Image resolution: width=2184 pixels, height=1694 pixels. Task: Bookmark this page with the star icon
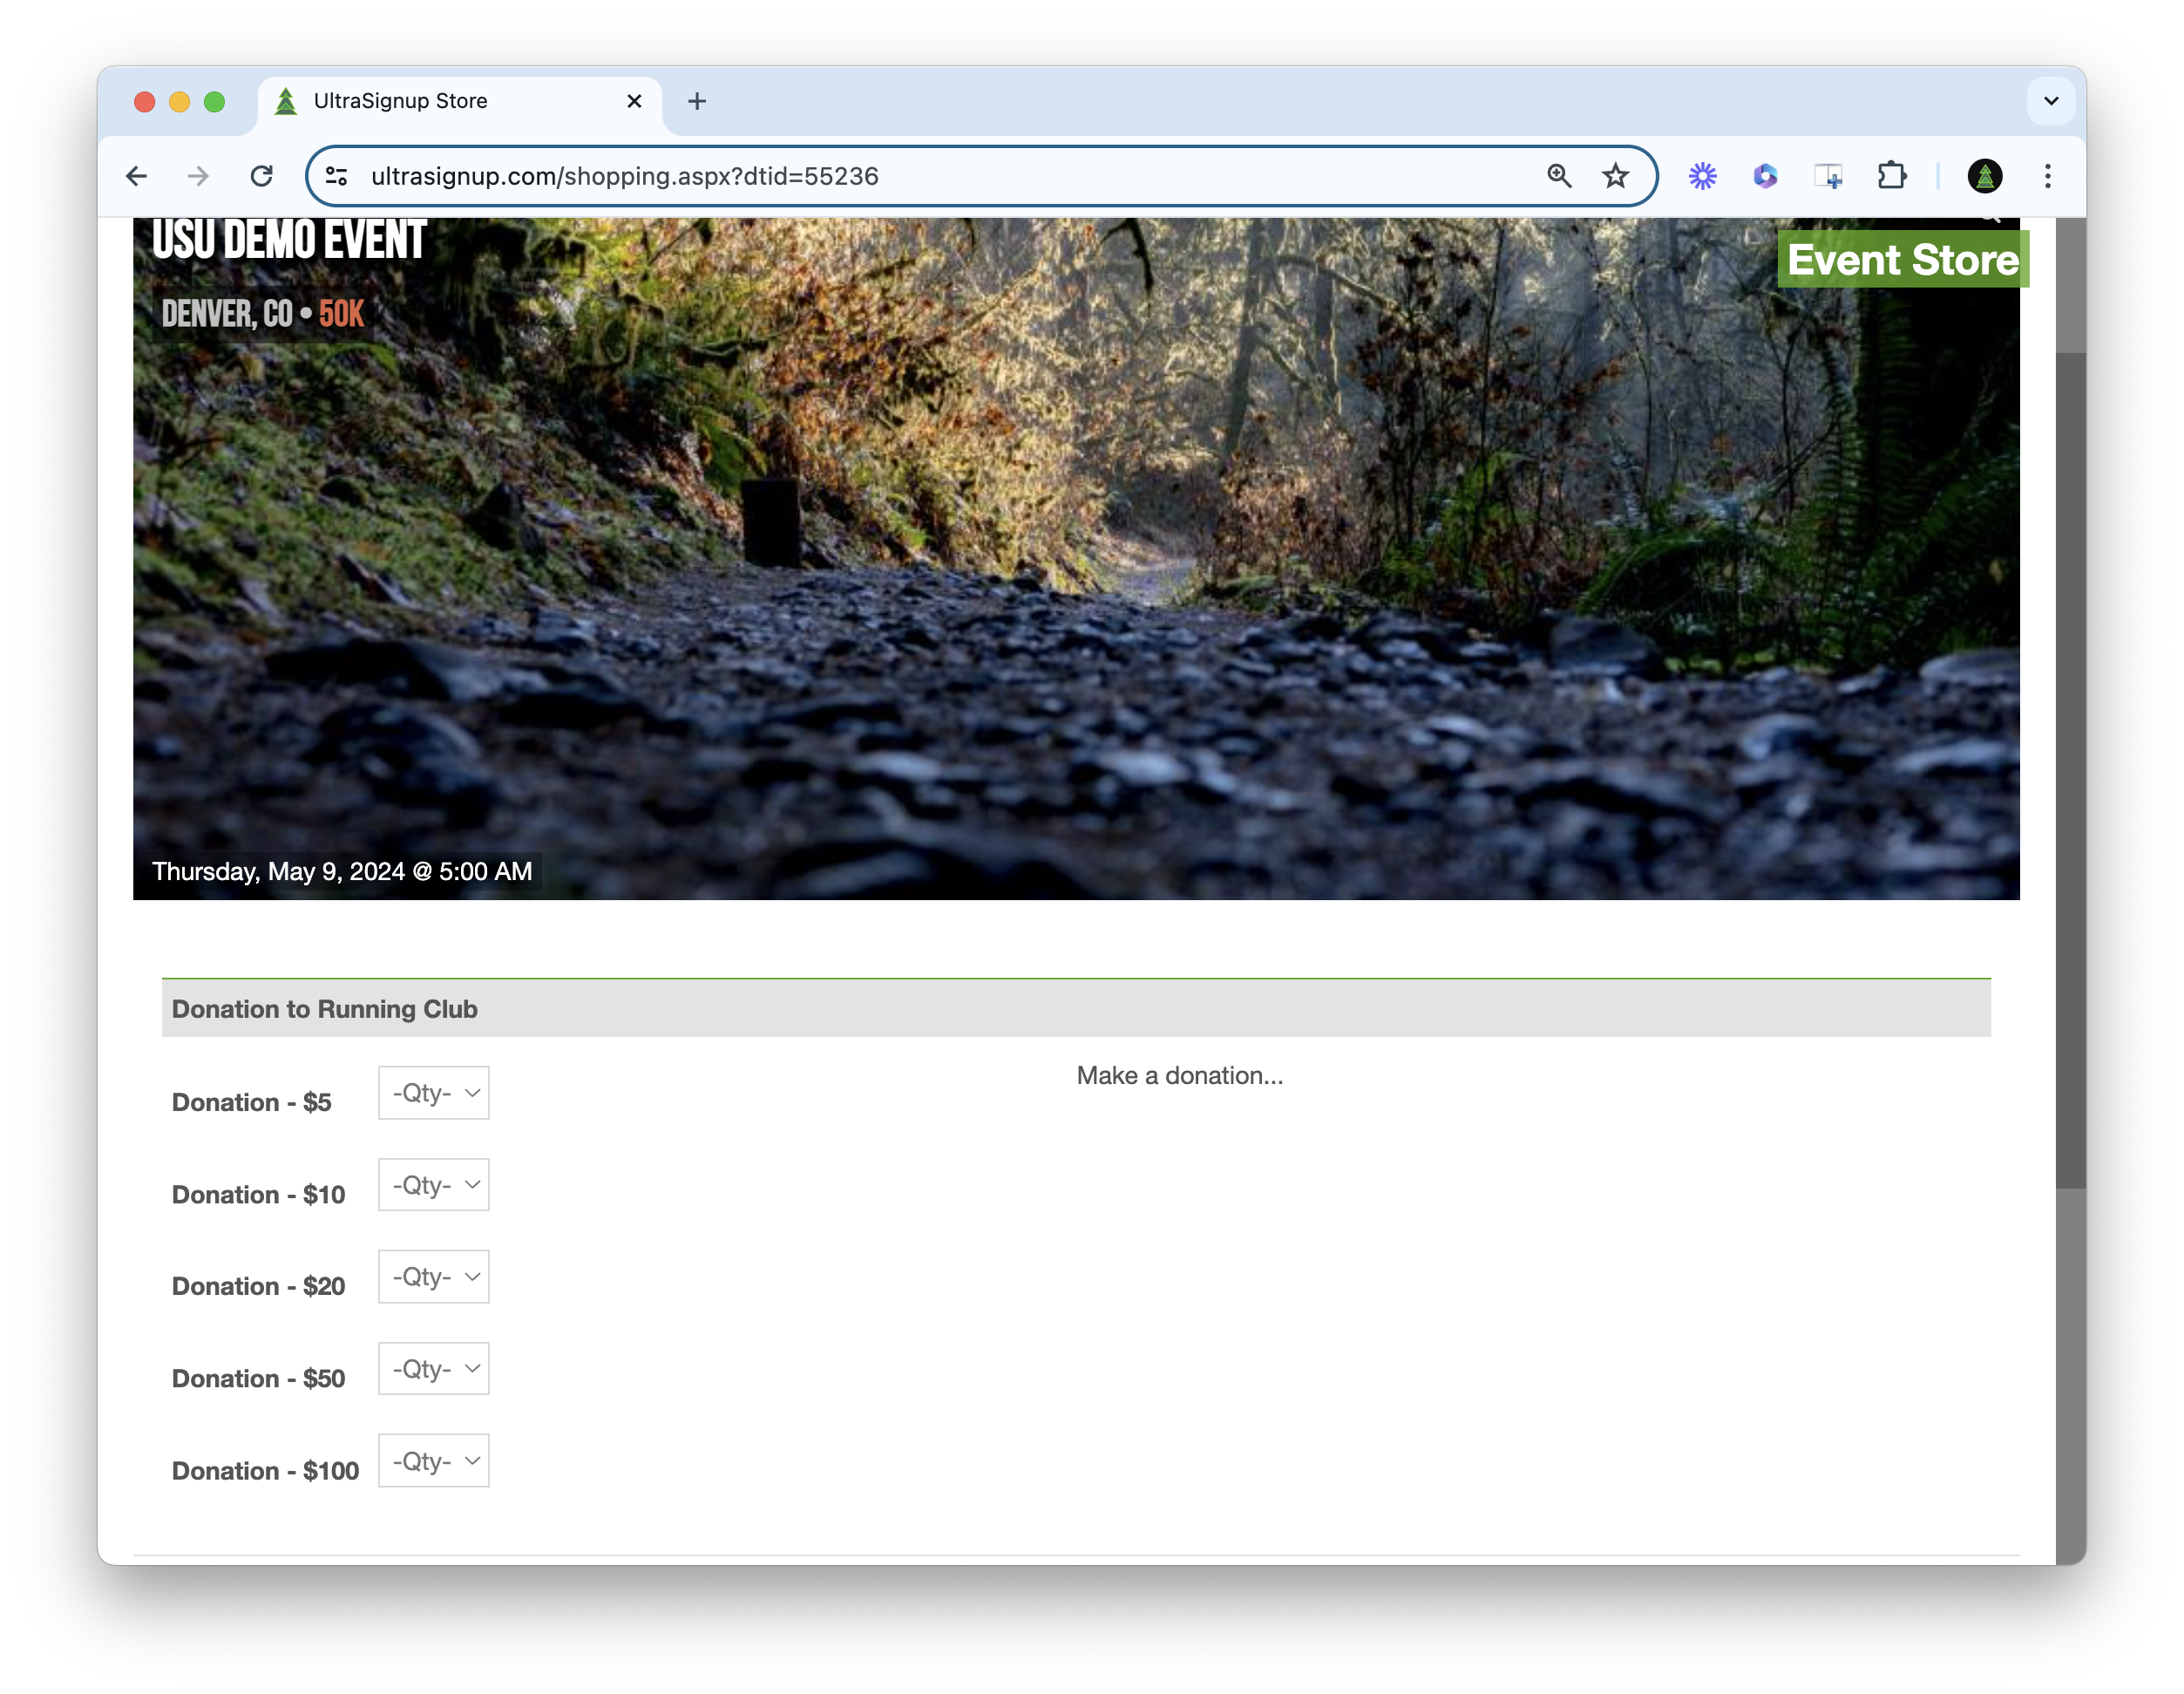pos(1615,177)
